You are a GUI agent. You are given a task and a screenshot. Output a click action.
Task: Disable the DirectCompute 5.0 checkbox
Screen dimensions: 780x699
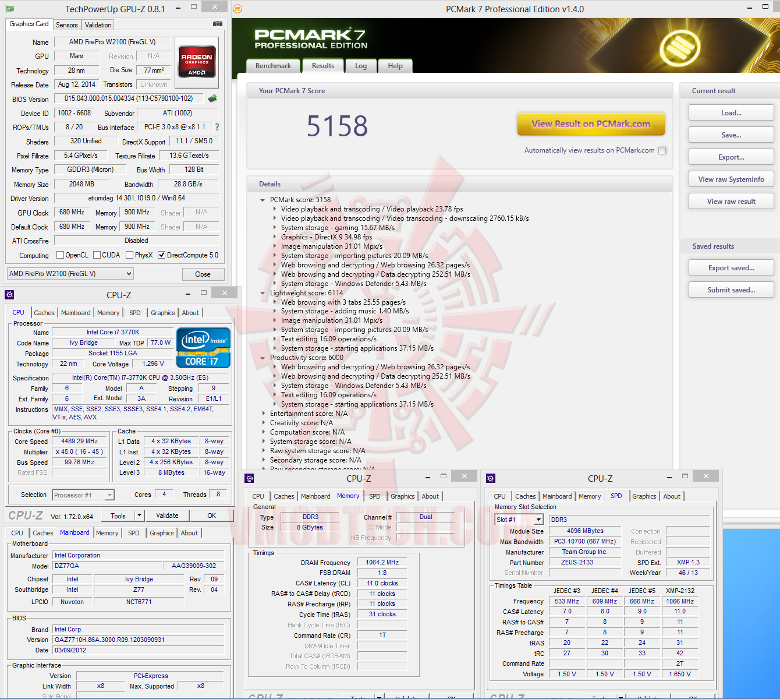coord(161,255)
